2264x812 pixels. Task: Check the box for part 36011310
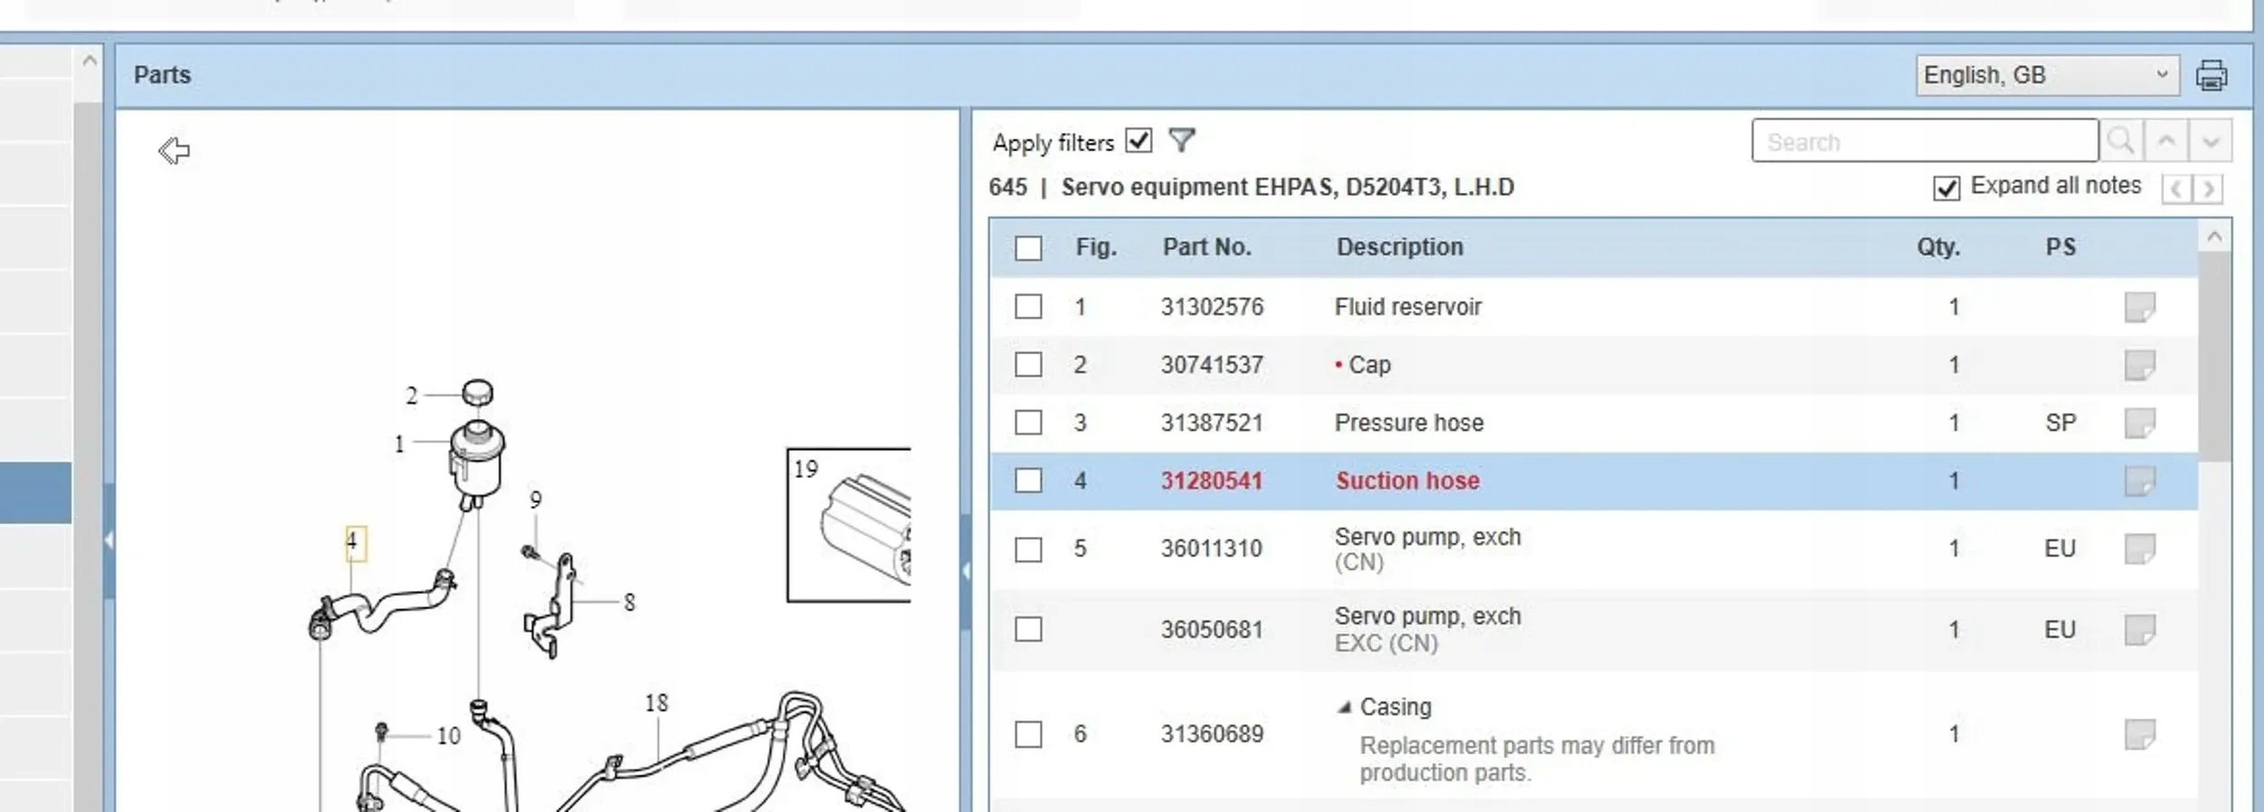[1028, 549]
